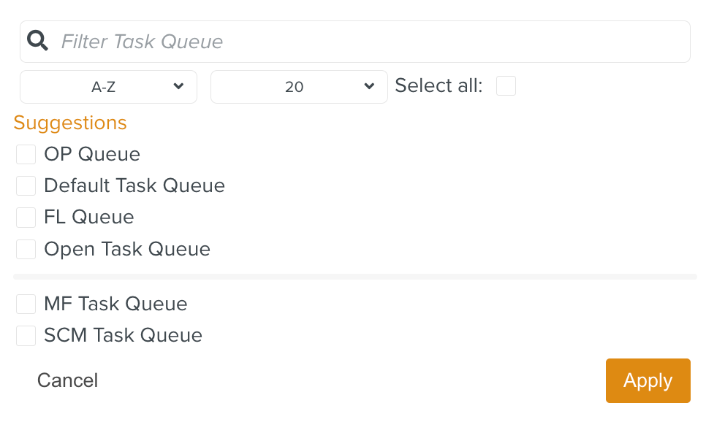Click the Cancel button
The image size is (706, 422).
click(67, 380)
